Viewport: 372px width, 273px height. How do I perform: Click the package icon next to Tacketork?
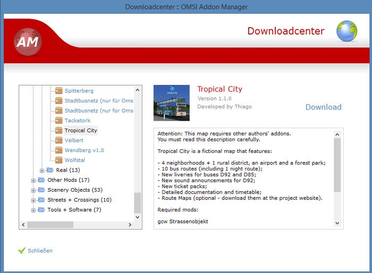tap(58, 121)
